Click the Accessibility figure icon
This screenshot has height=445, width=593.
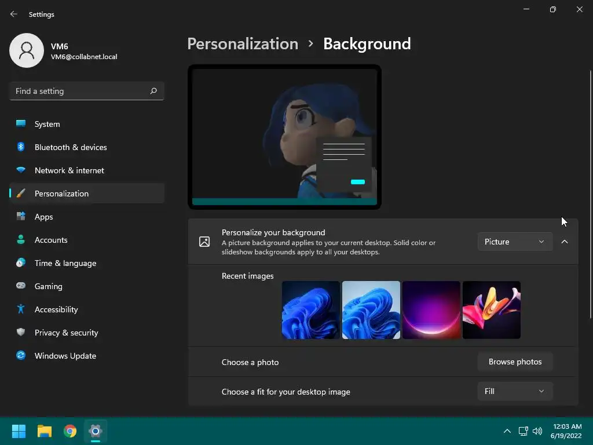pos(21,309)
